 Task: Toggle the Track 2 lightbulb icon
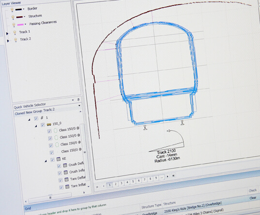pos(15,40)
